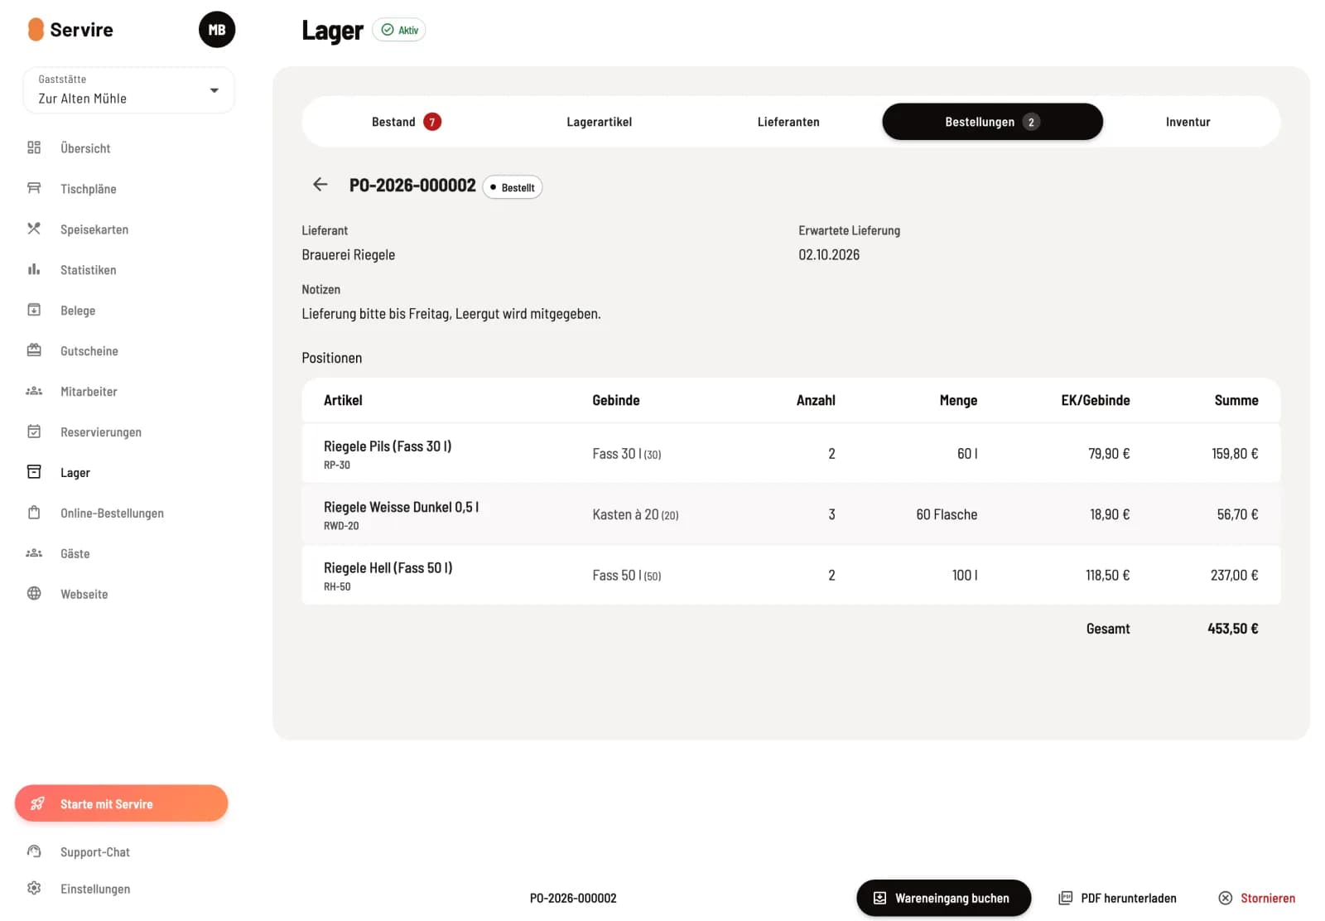1325x921 pixels.
Task: Click the supplier name Brauerei Riegele
Action: coord(348,254)
